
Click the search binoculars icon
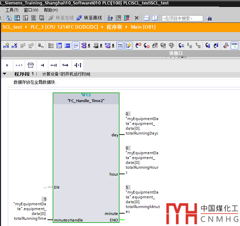coord(209,18)
